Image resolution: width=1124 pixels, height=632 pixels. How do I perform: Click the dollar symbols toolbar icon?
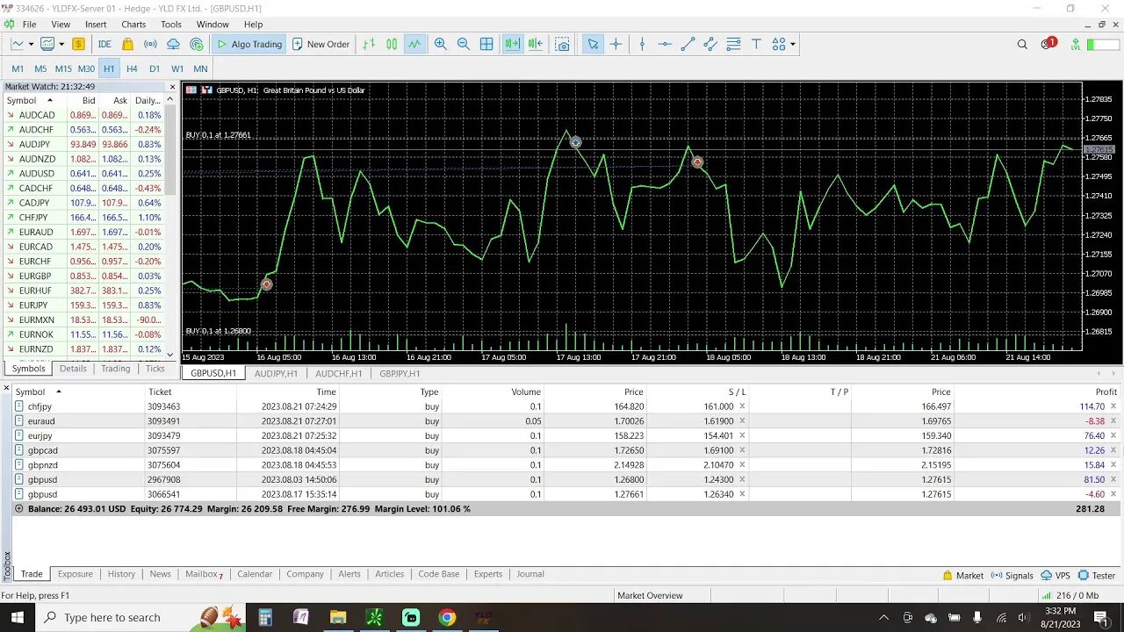tap(78, 44)
